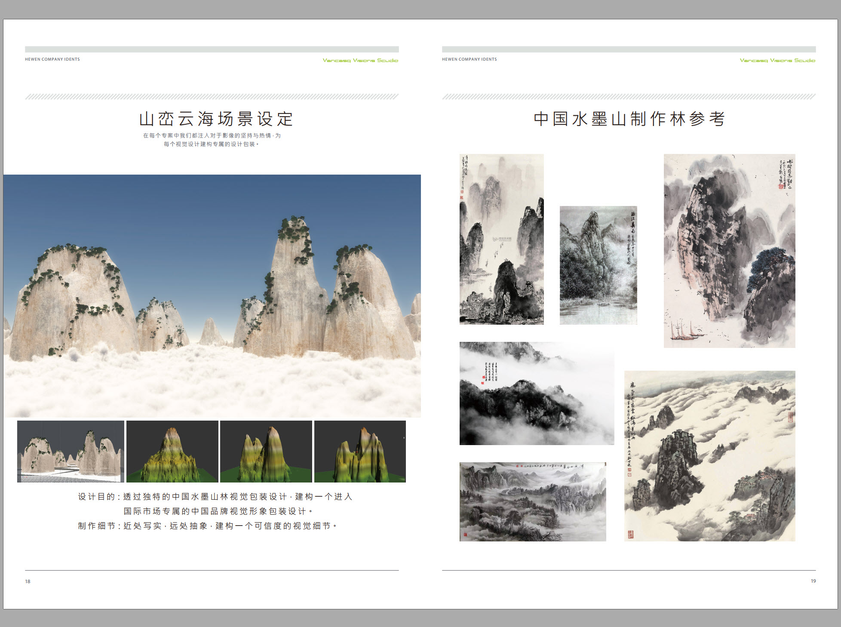Click the heading 山峦云海场景设定

coord(216,119)
